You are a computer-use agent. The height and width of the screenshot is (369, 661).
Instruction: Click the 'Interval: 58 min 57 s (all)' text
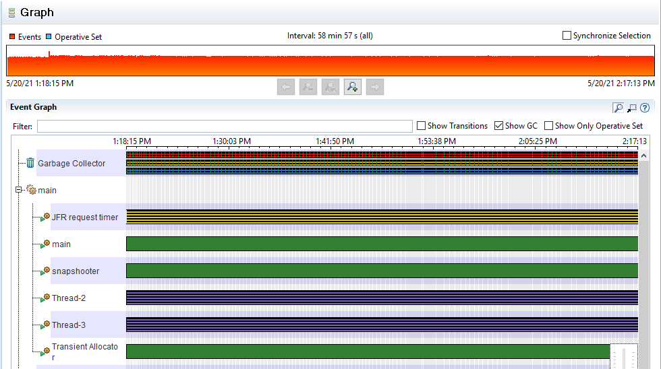(330, 36)
